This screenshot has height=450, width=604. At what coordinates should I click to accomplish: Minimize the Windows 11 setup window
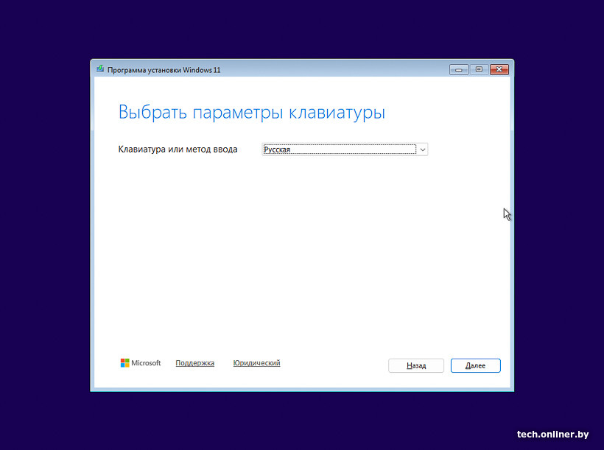click(x=458, y=70)
